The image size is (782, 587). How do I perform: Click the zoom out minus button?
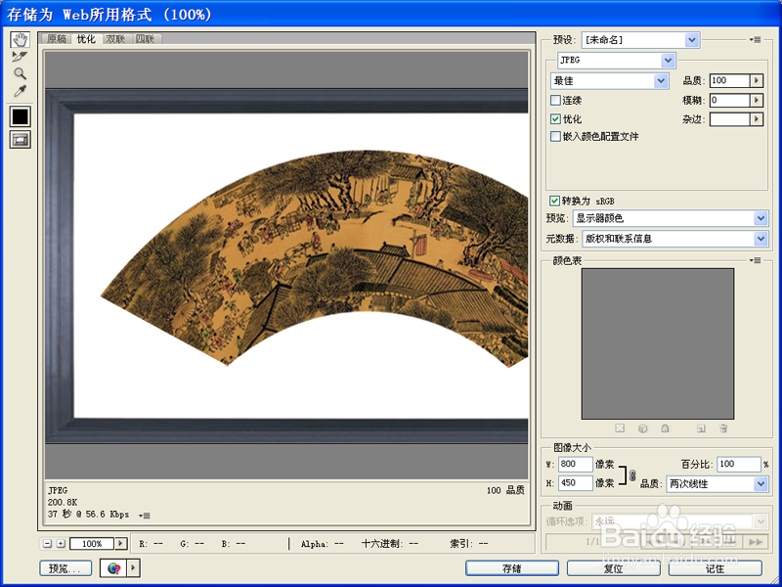pos(47,544)
